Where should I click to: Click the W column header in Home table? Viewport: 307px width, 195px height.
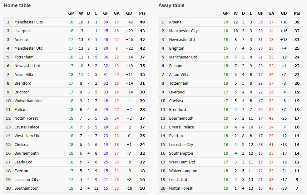point(81,13)
